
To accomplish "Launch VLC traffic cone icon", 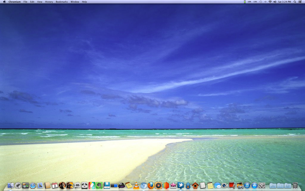I will click(x=136, y=185).
